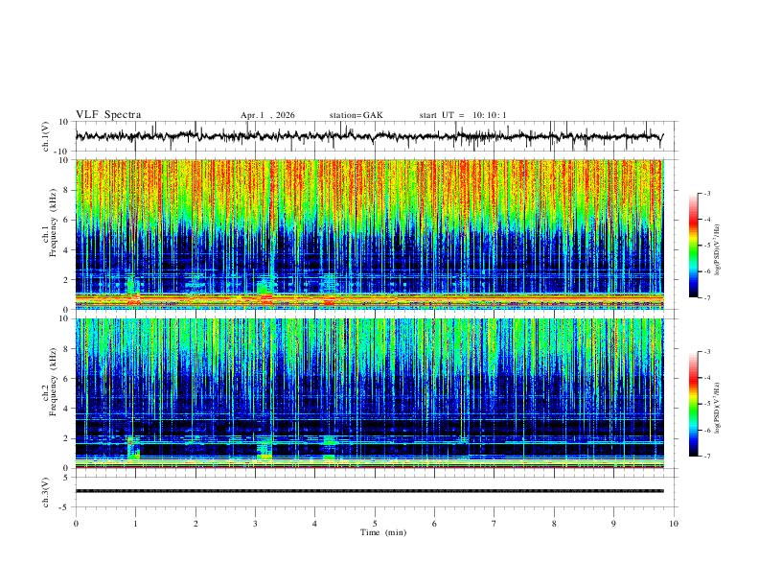Image resolution: width=759 pixels, height=587 pixels.
Task: Click the upper color bar's log(PSD) label
Action: [x=718, y=250]
